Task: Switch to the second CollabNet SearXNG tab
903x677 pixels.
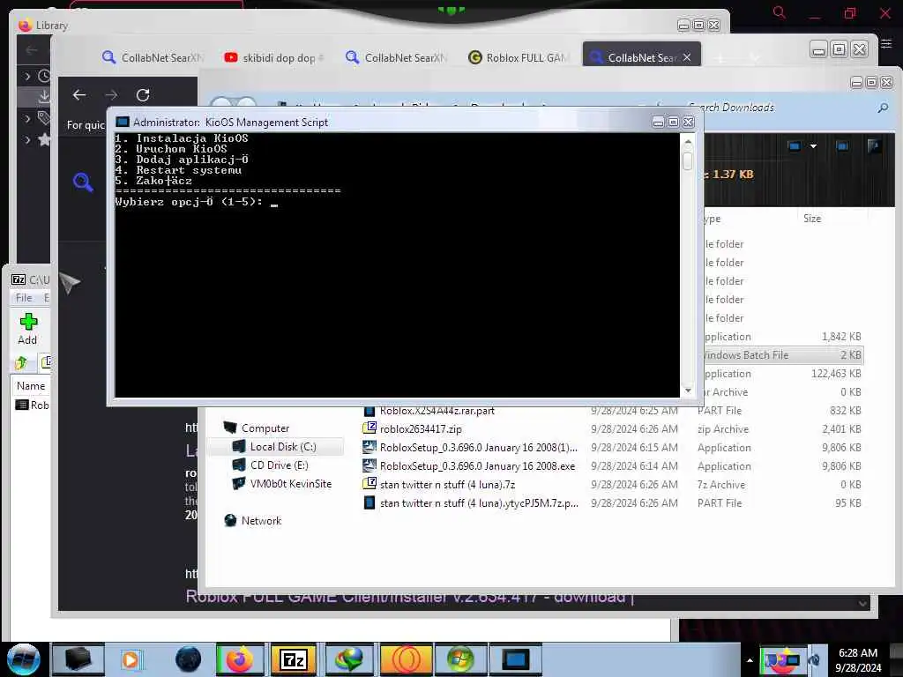Action: coord(396,57)
